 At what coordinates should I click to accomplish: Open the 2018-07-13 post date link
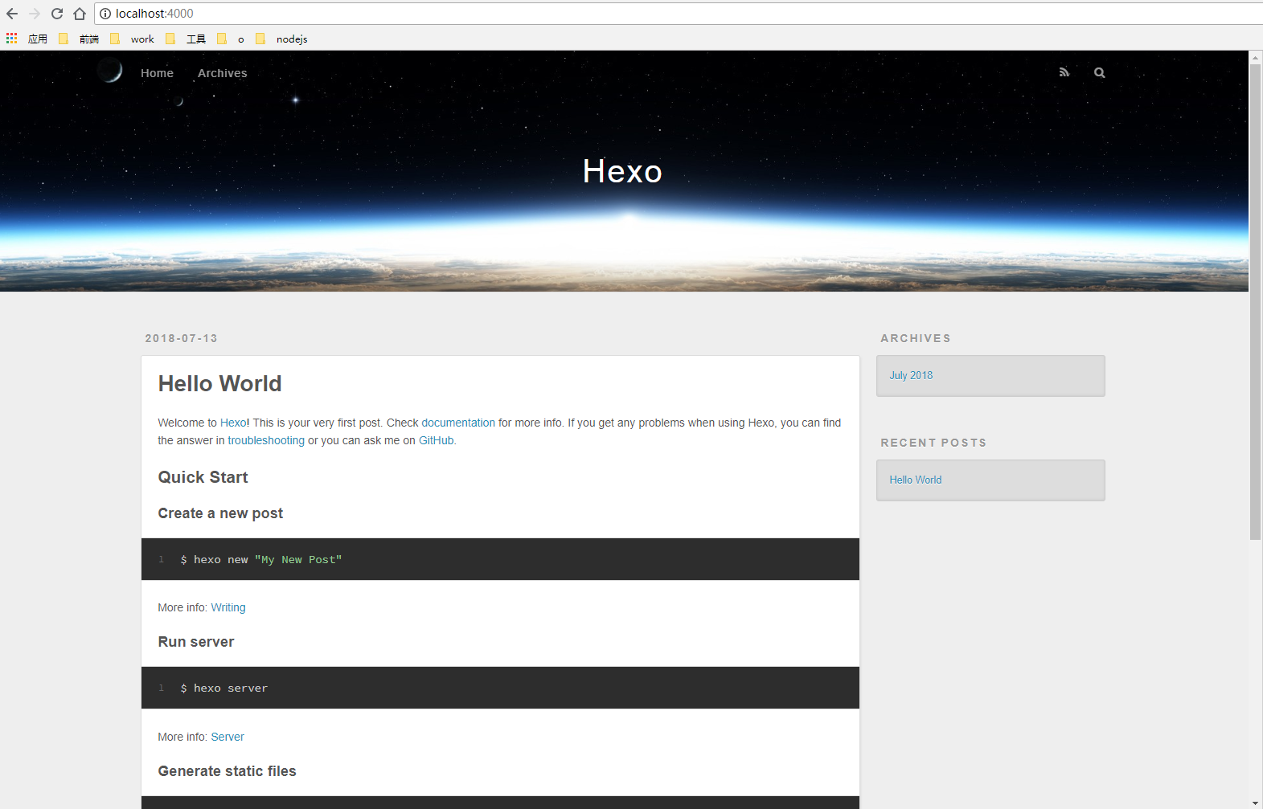182,338
